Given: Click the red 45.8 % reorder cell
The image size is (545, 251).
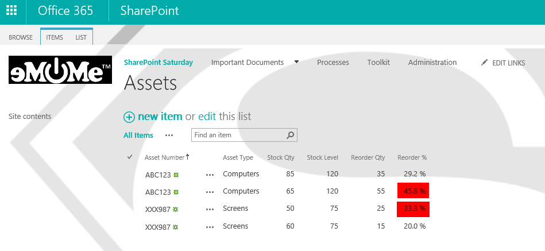Looking at the screenshot, I should point(413,191).
